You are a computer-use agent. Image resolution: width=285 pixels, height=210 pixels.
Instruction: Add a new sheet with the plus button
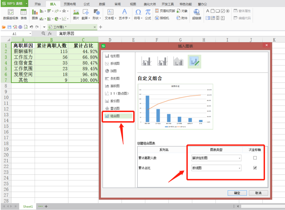tap(46, 206)
